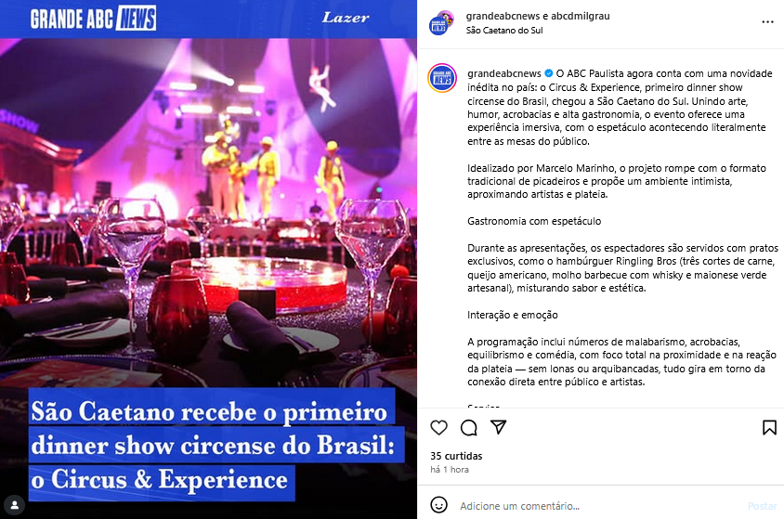Click the tagged people icon on photo
The image size is (784, 519).
(15, 504)
